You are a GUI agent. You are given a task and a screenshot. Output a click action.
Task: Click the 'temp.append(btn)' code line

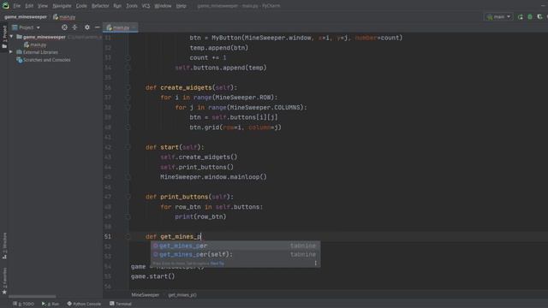tap(219, 48)
